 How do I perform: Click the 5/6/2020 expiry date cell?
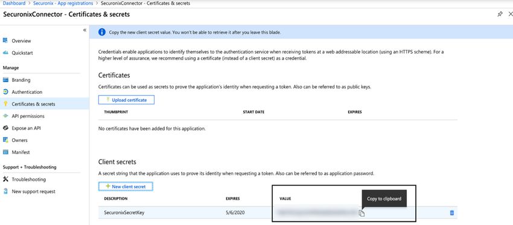coord(235,212)
